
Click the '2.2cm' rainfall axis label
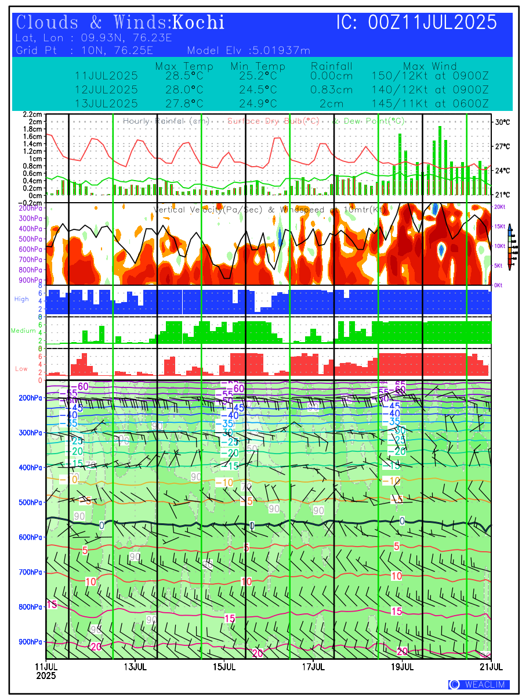click(x=32, y=114)
